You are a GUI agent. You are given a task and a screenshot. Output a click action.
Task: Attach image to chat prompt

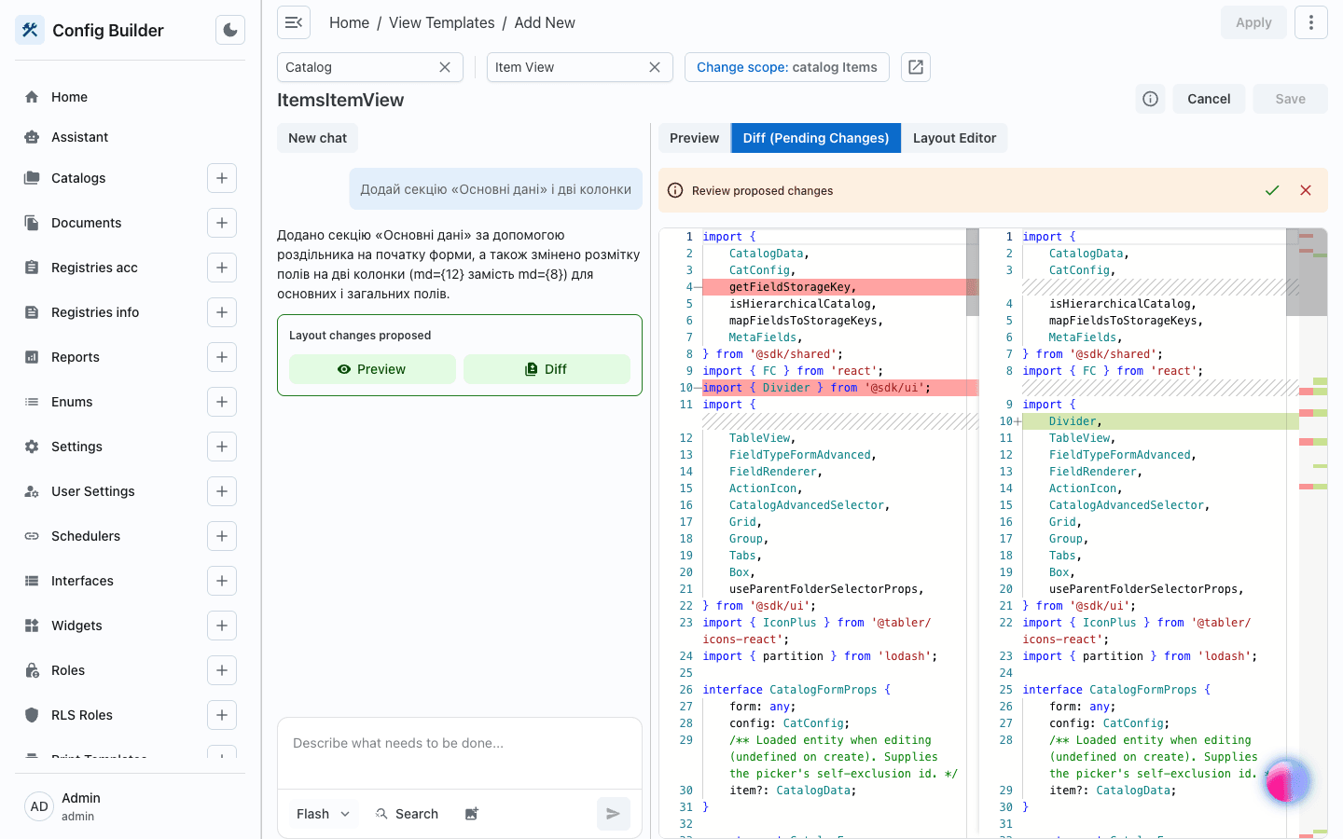point(472,814)
